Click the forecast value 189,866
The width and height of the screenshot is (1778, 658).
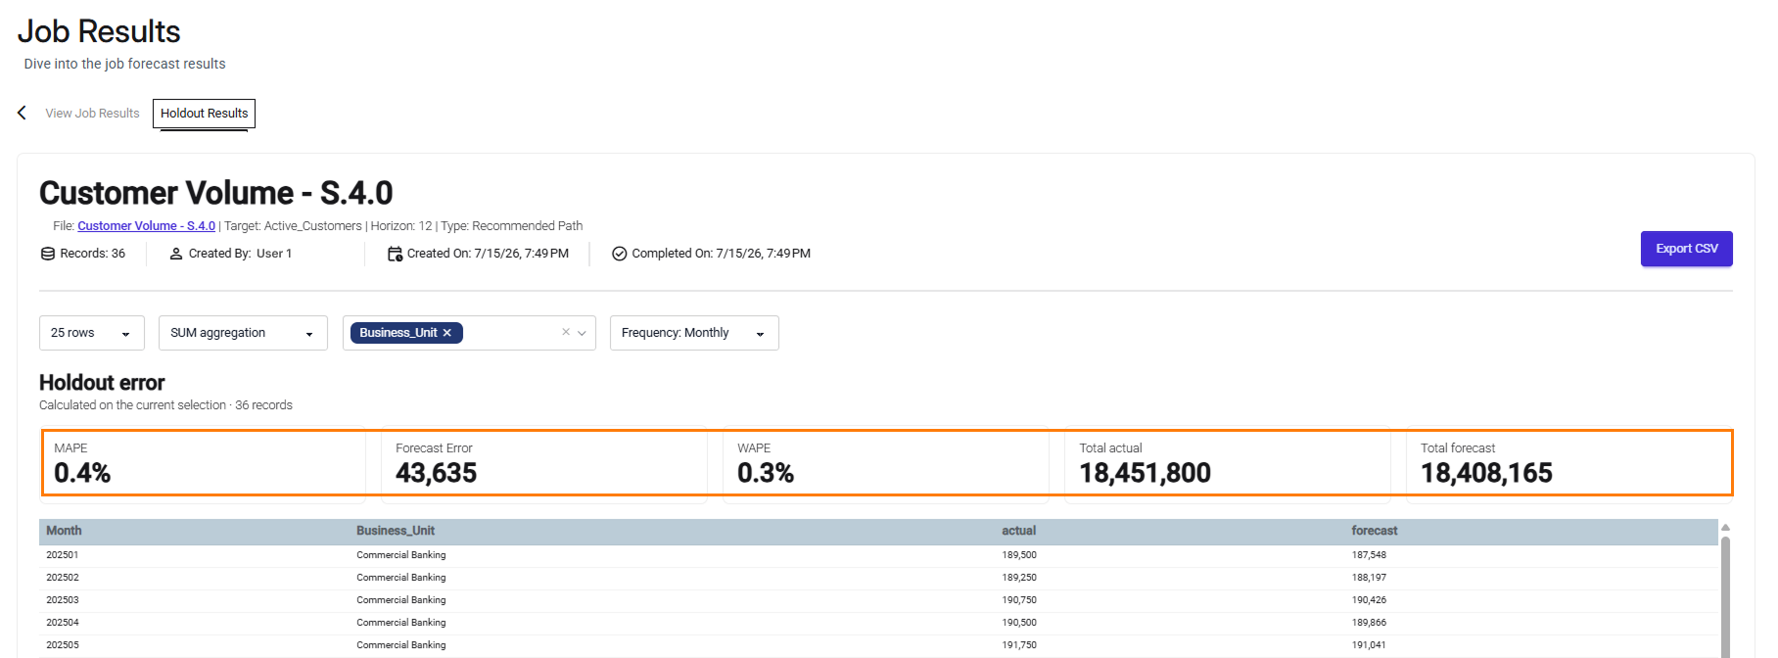pos(1369,623)
